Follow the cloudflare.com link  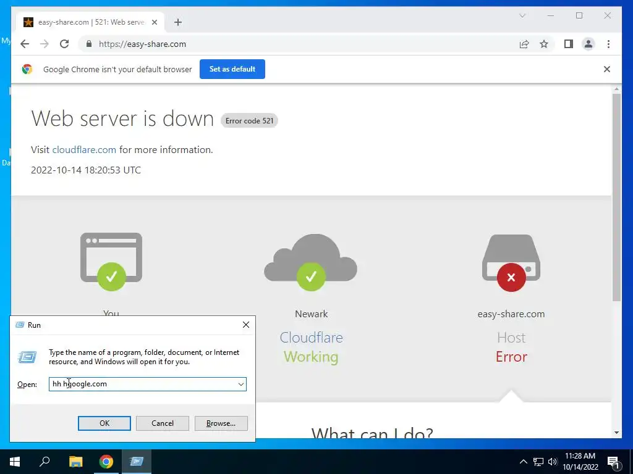point(84,149)
